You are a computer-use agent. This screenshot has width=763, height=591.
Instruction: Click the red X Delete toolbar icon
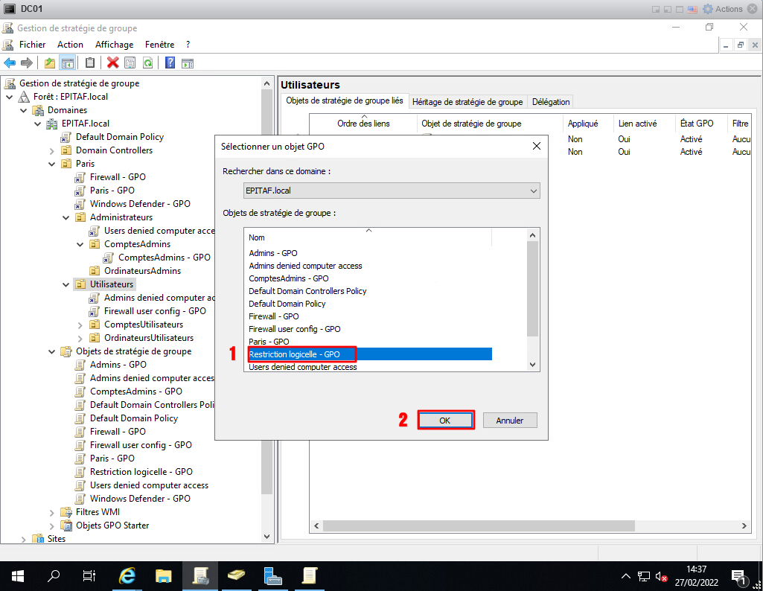point(113,63)
